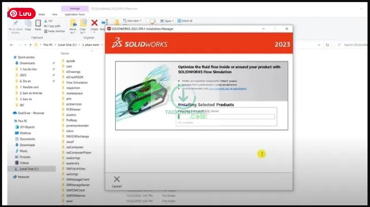Screen dimensions: 370x207
Task: Switch to the View ribbon tab
Action: point(54,15)
